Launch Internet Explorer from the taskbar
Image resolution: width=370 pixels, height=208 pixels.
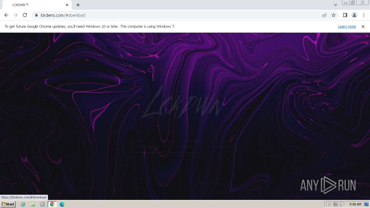point(23,204)
